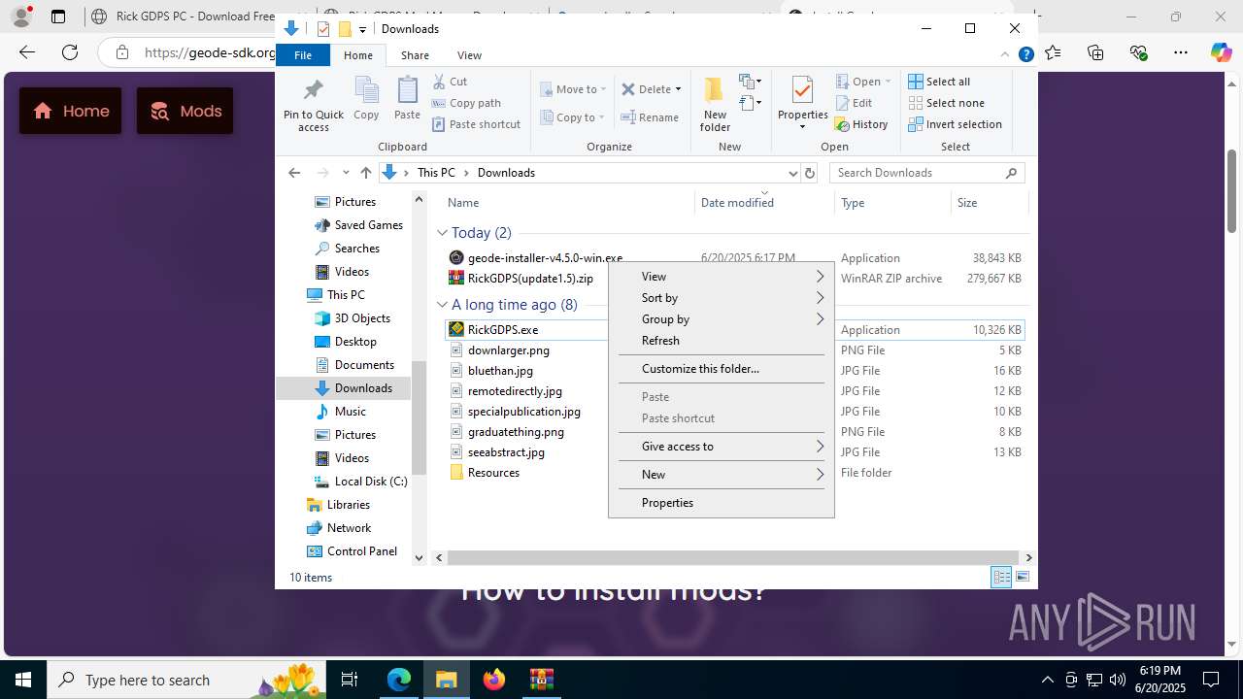Click Select none in ribbon
This screenshot has height=699, width=1243.
click(x=947, y=103)
